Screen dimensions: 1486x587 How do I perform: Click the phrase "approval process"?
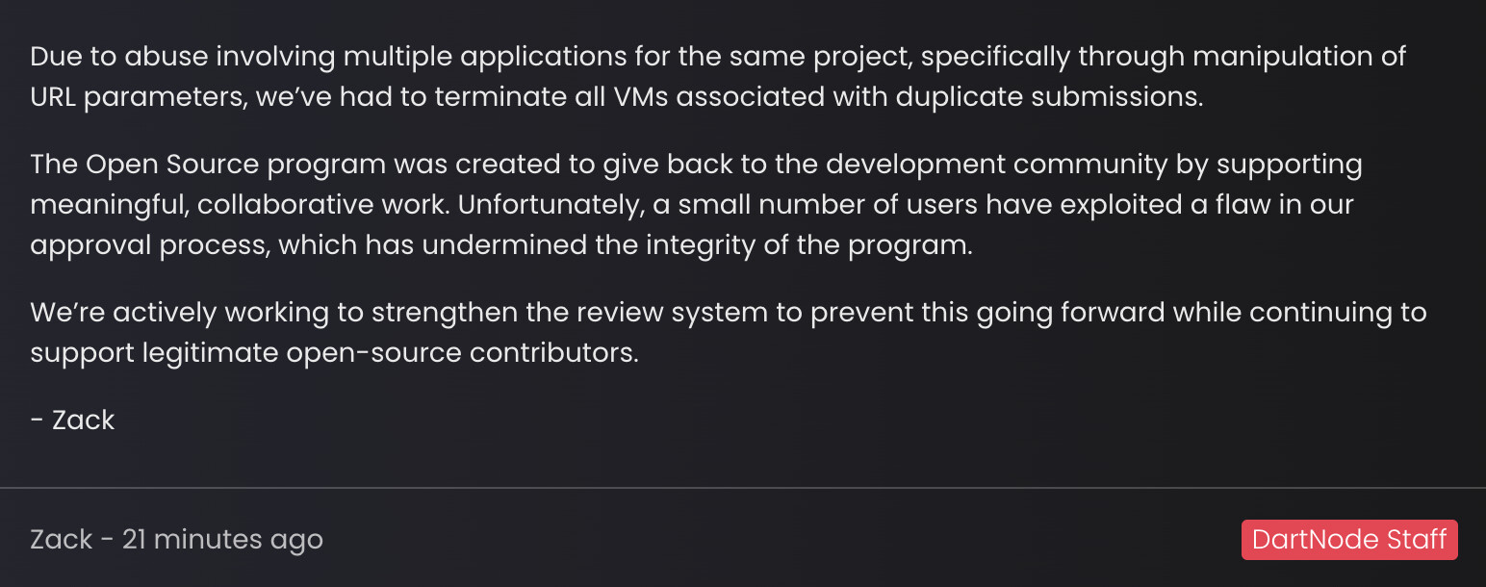(x=149, y=245)
